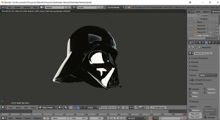Open the scene browse icon
The image size is (220, 120).
[74, 7]
